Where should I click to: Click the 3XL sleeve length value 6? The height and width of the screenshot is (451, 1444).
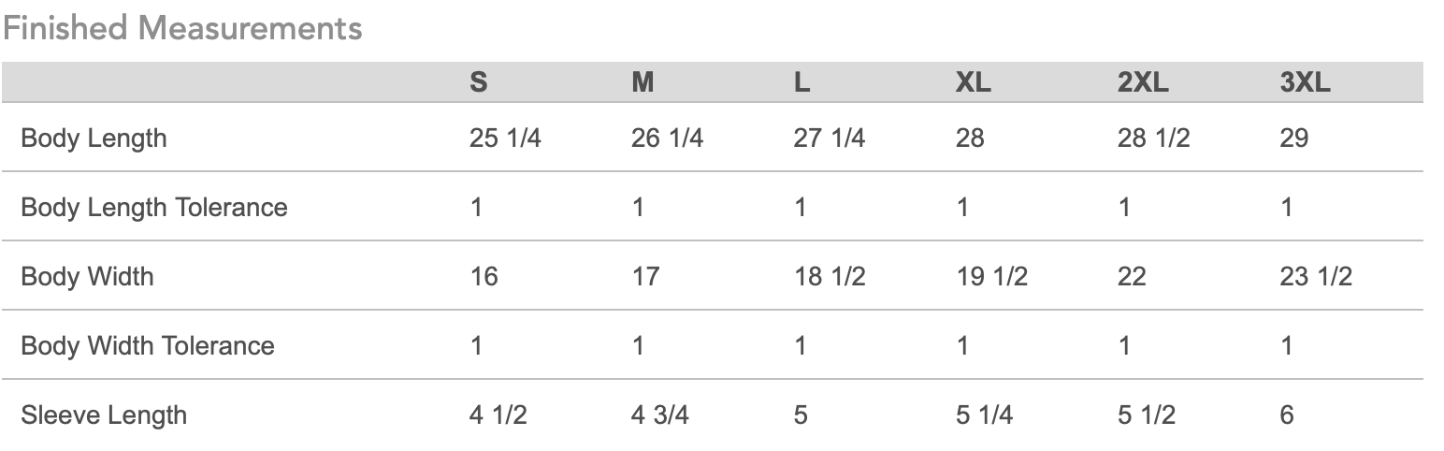coord(1287,415)
